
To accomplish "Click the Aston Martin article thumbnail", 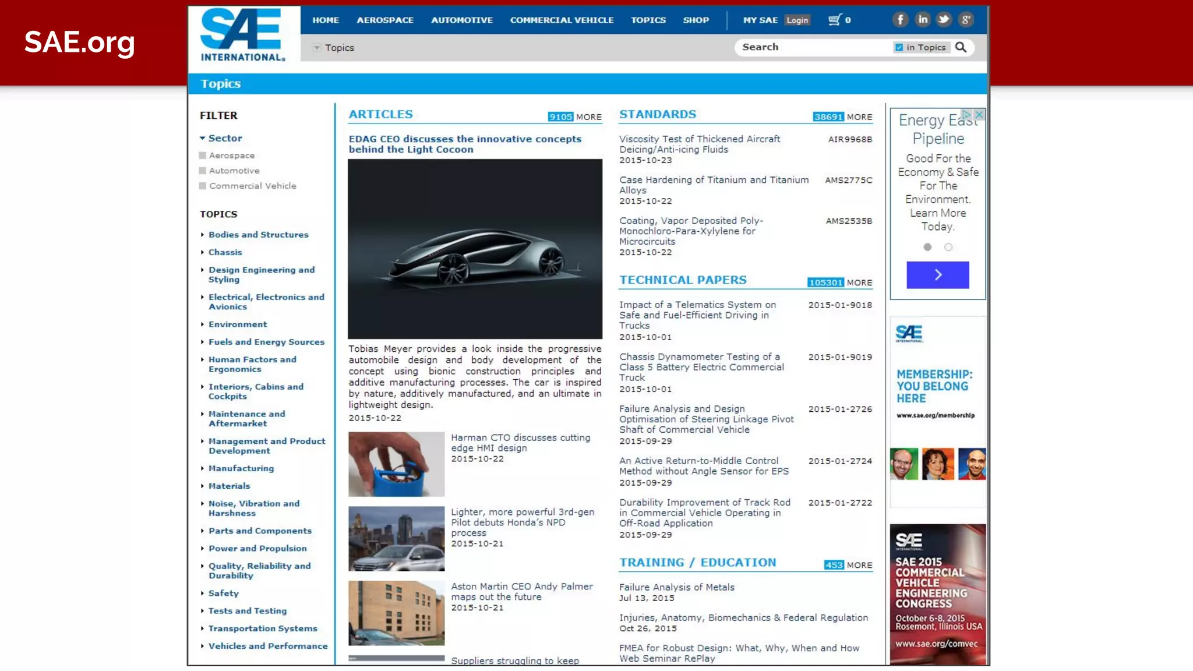I will coord(396,613).
